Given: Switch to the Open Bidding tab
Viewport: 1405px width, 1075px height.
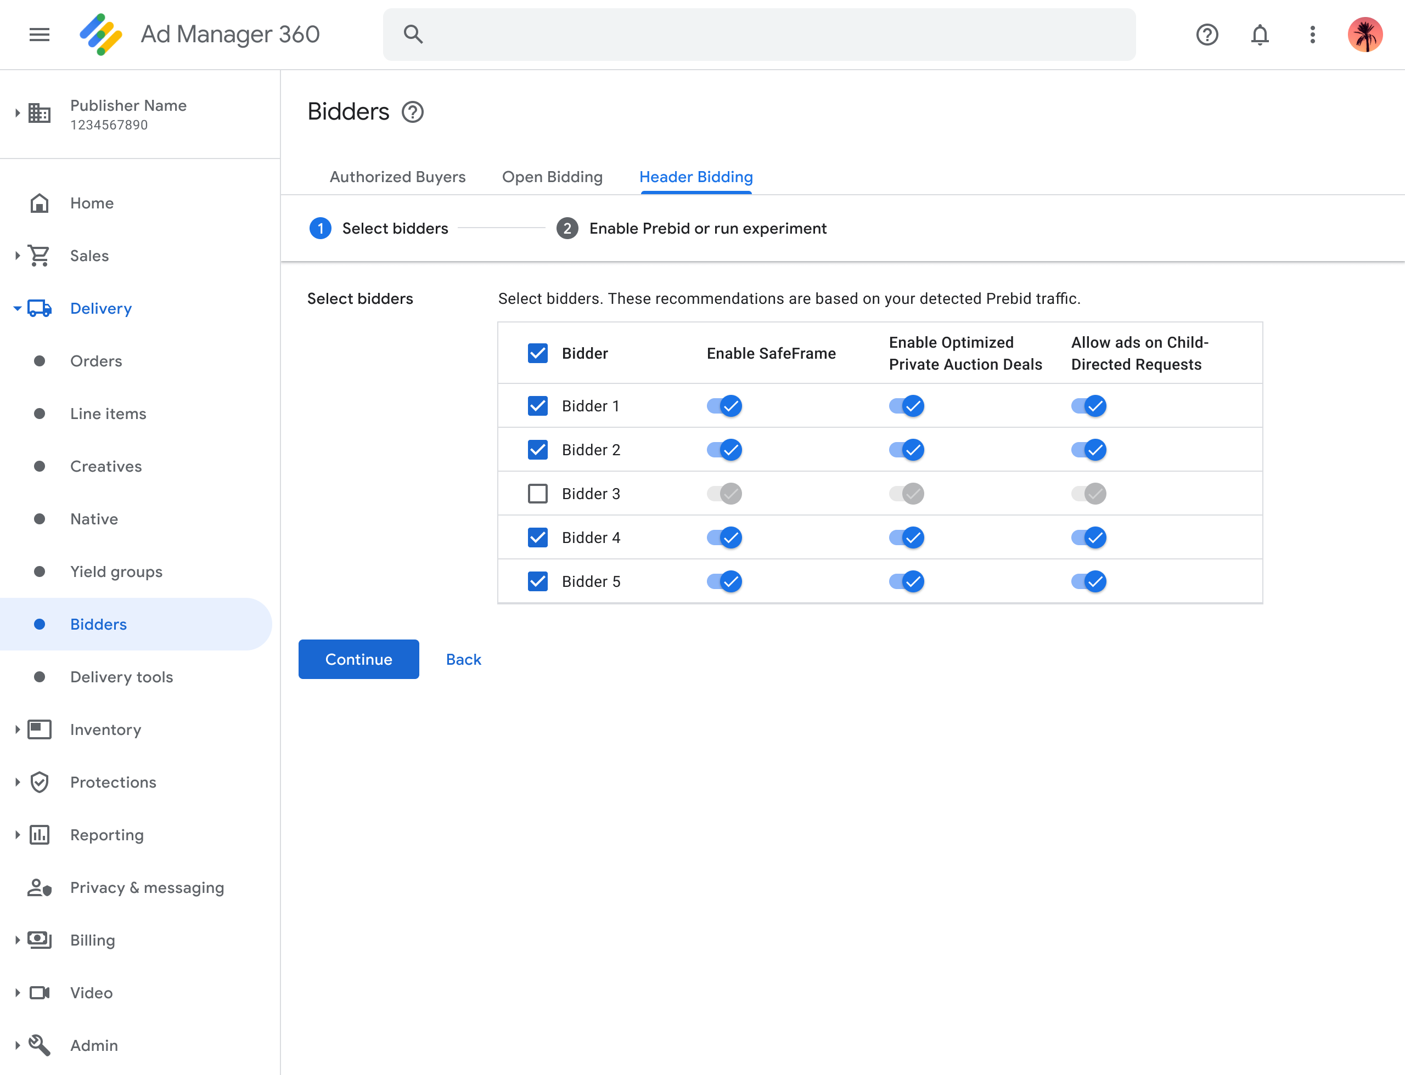Looking at the screenshot, I should (552, 176).
